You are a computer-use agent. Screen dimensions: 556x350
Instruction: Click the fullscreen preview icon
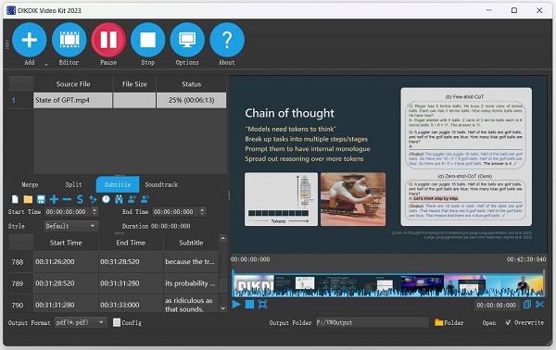click(x=262, y=305)
